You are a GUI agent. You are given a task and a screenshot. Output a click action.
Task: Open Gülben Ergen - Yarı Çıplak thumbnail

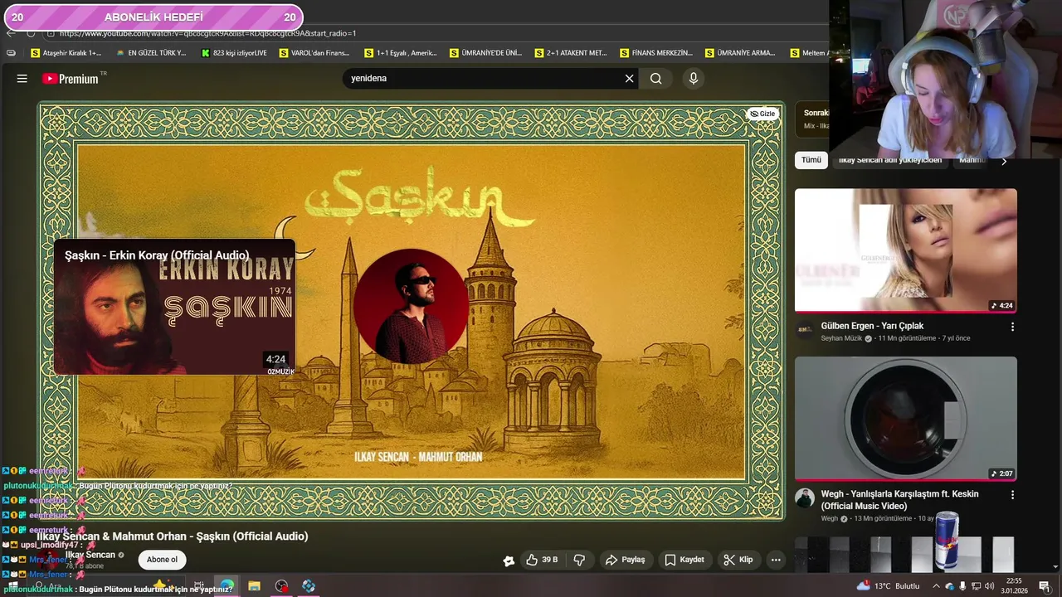pyautogui.click(x=905, y=250)
